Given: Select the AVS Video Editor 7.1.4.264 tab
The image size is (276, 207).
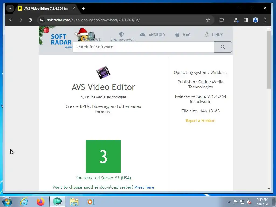Looking at the screenshot, I should click(46, 8).
